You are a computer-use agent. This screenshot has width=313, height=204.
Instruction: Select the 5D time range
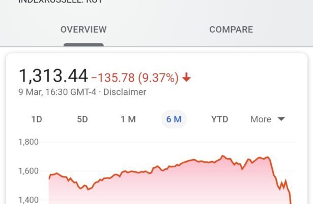point(82,119)
